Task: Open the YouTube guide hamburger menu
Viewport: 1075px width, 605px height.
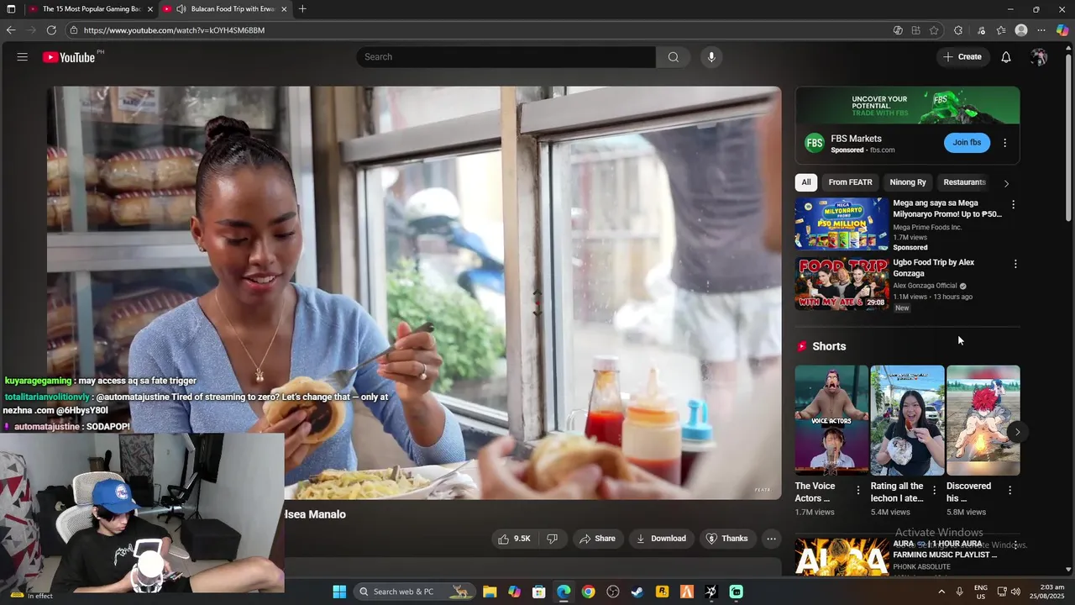Action: (x=22, y=57)
